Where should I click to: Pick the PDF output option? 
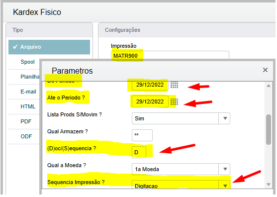click(26, 121)
